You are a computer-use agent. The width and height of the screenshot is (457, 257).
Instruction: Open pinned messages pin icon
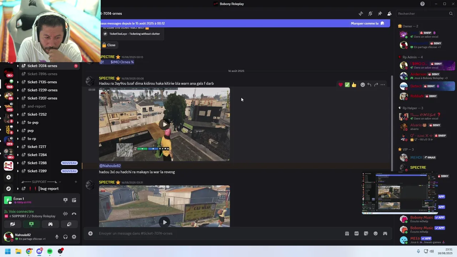coord(380,14)
